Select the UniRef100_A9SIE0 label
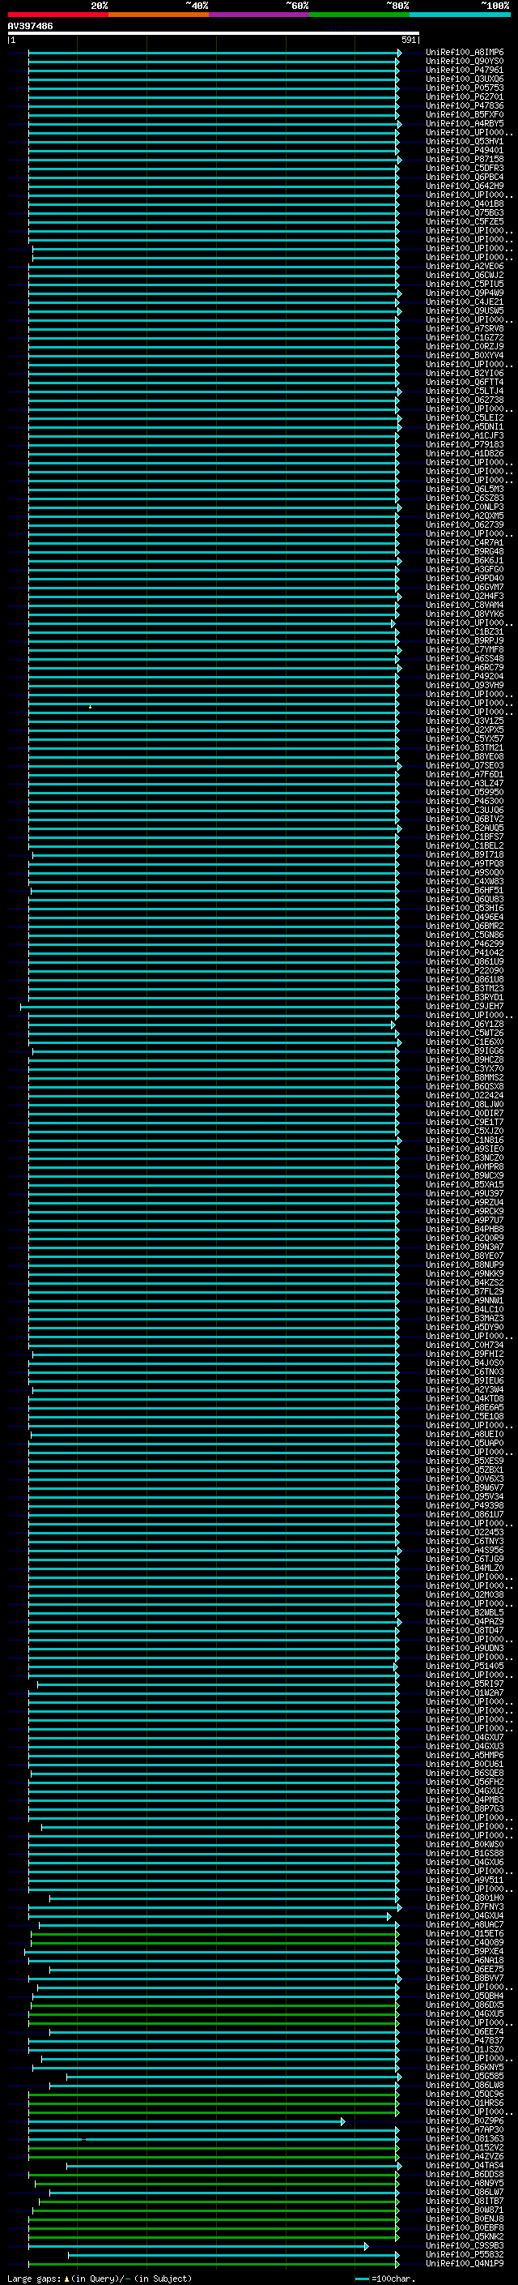This screenshot has height=2285, width=518. pos(465,1149)
